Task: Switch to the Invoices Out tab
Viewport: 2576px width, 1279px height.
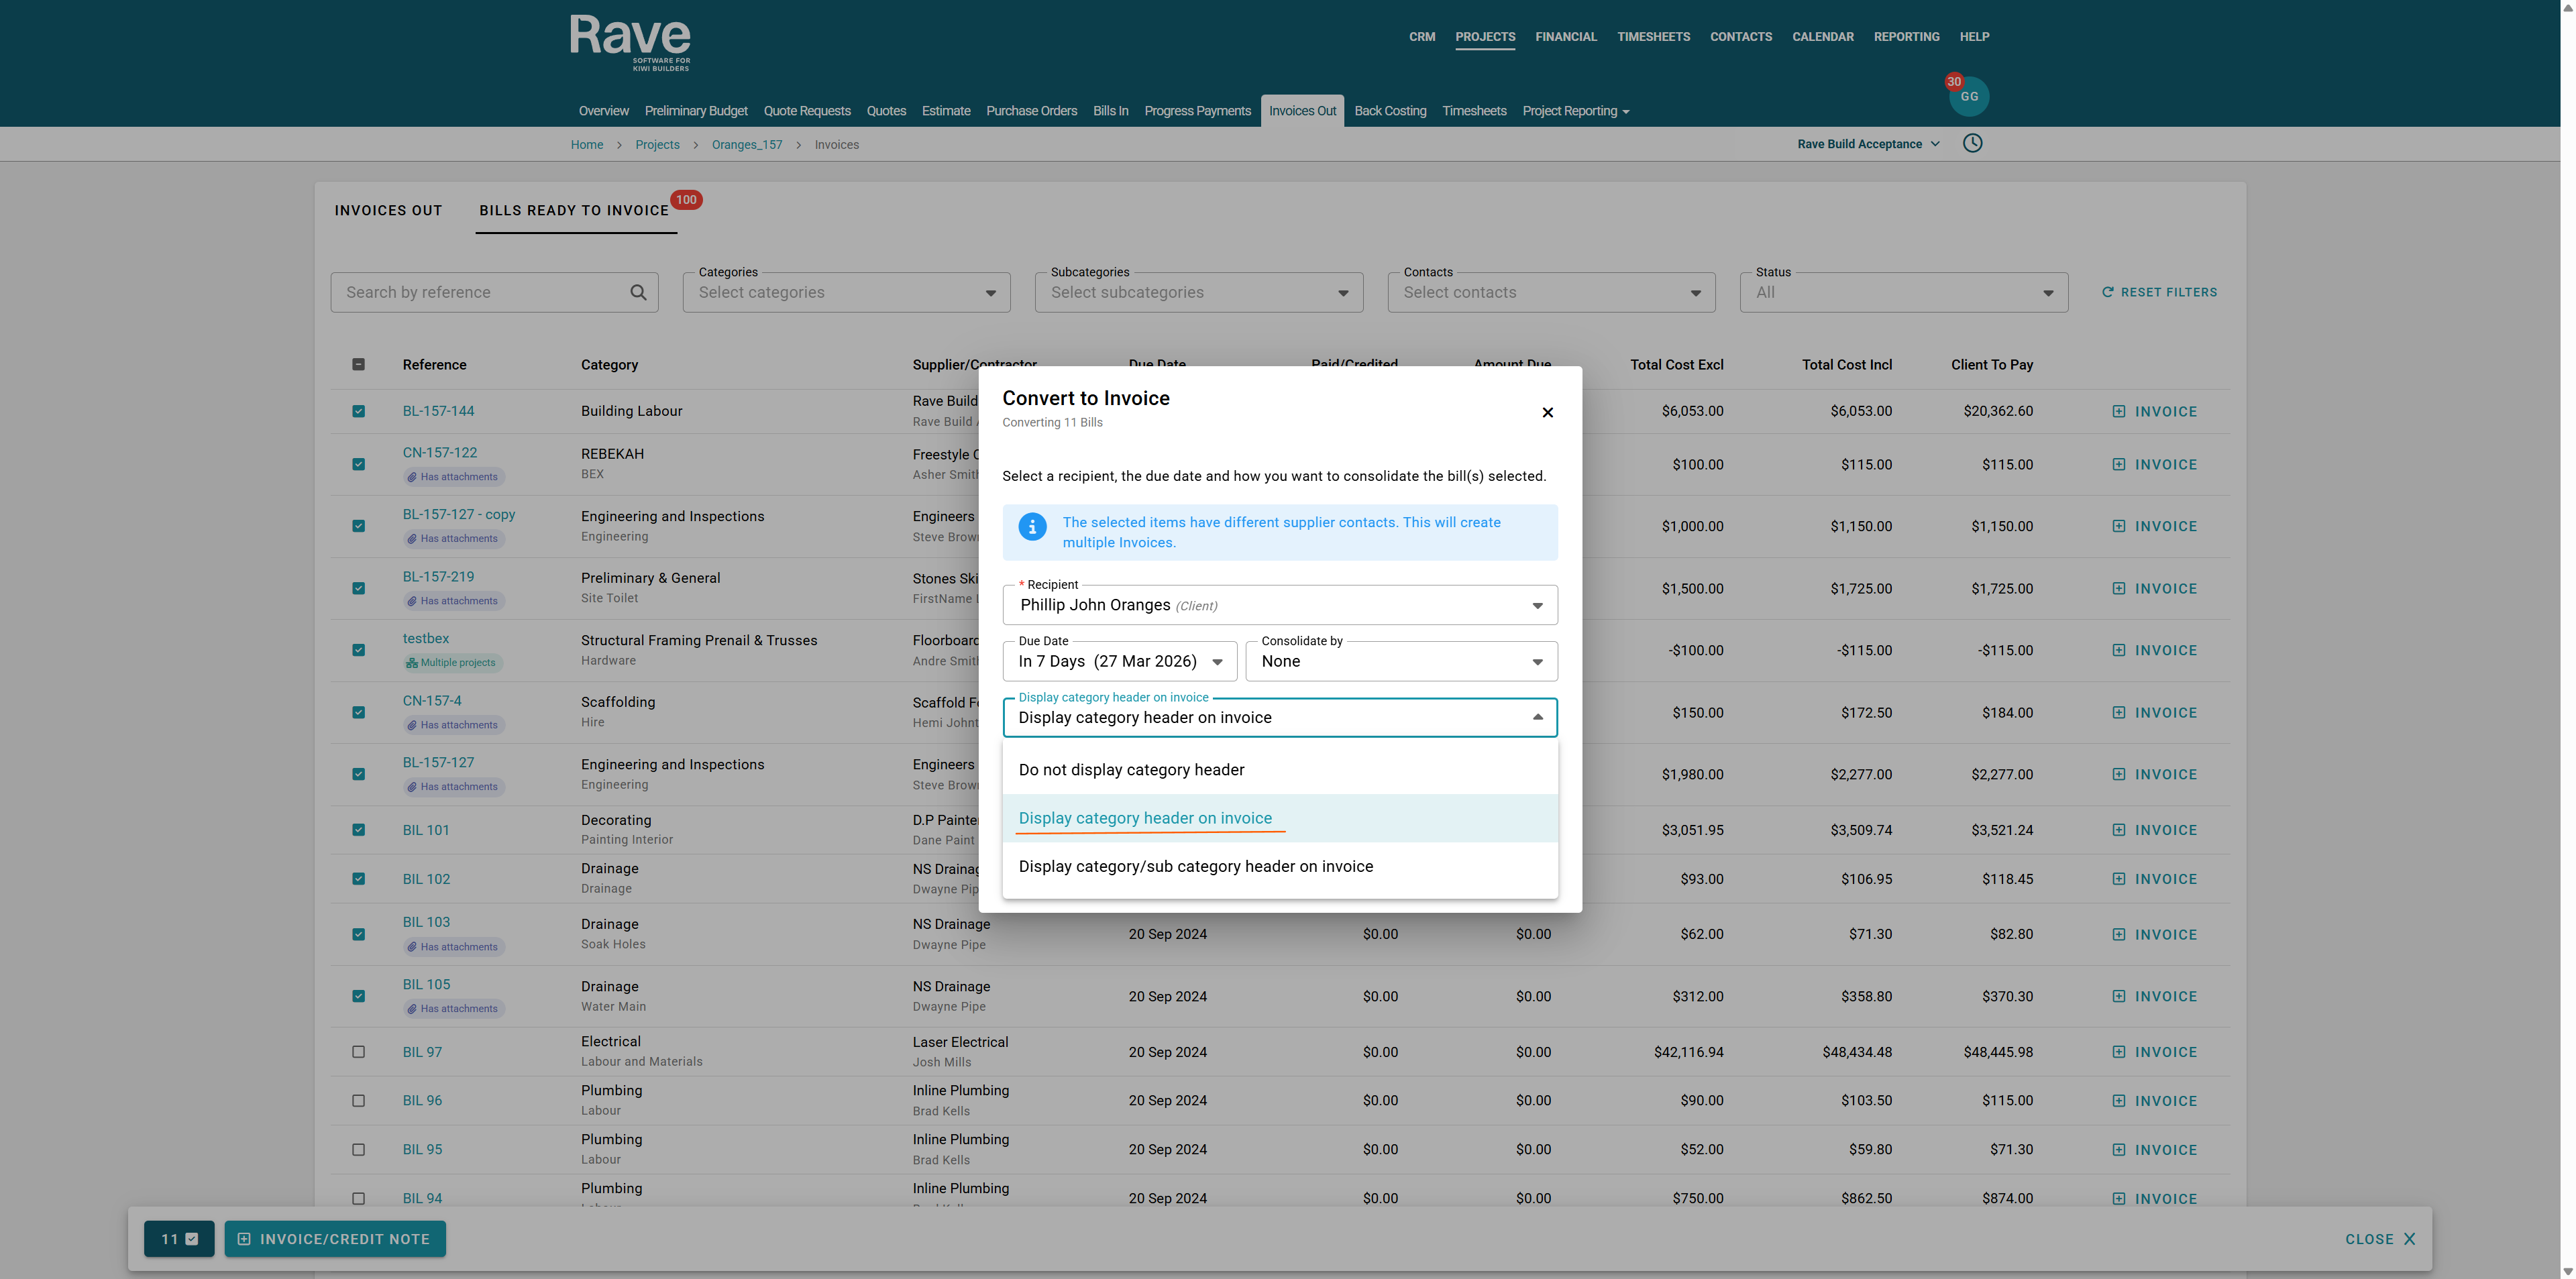Action: tap(388, 210)
